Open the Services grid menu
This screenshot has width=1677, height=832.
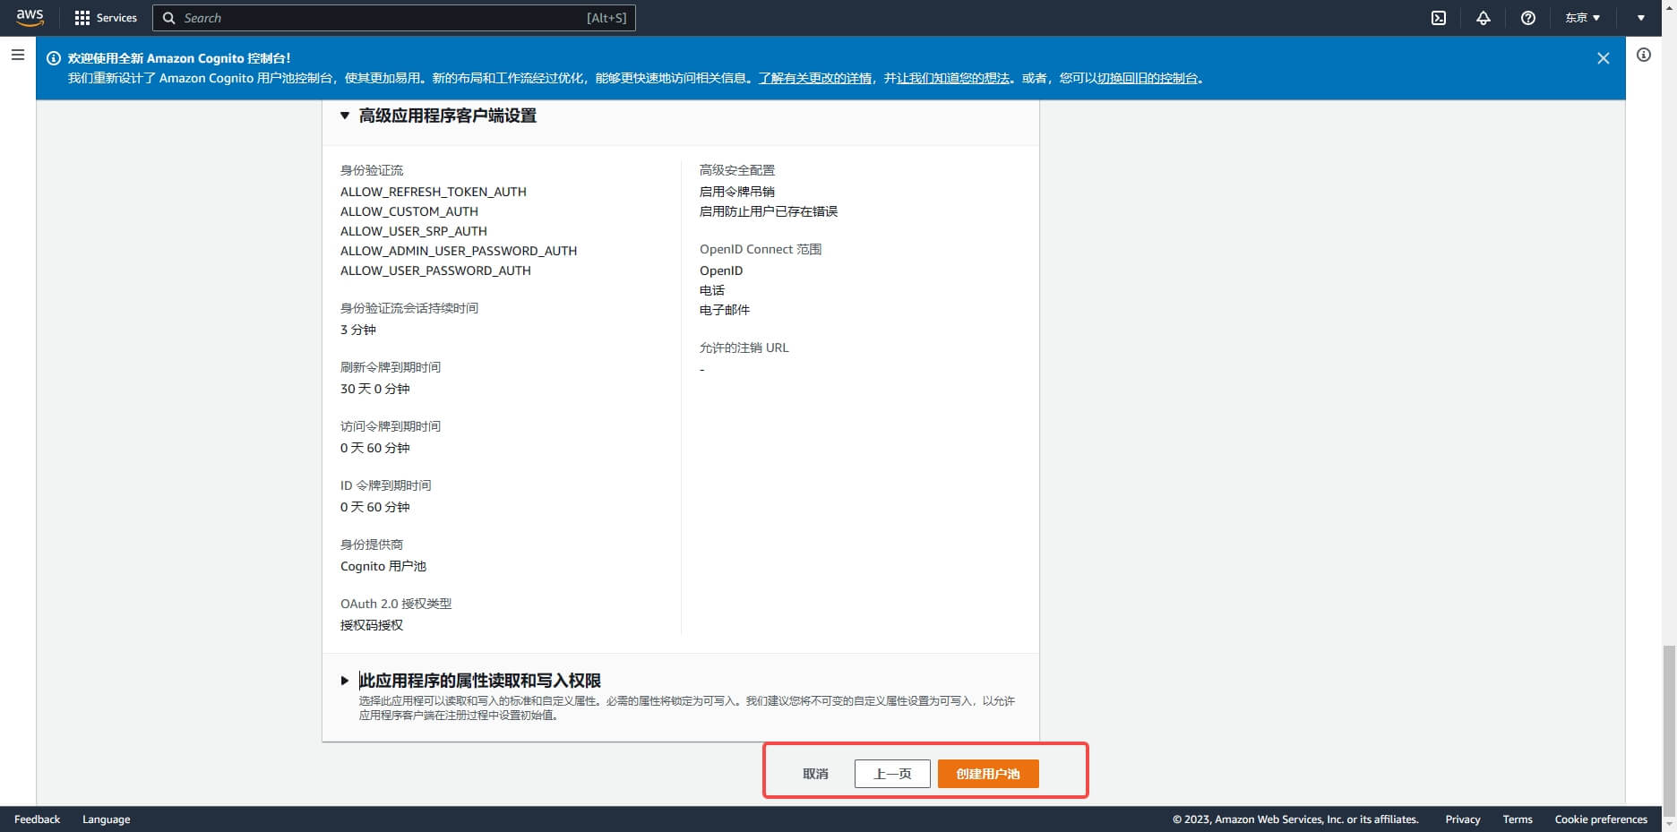point(105,18)
